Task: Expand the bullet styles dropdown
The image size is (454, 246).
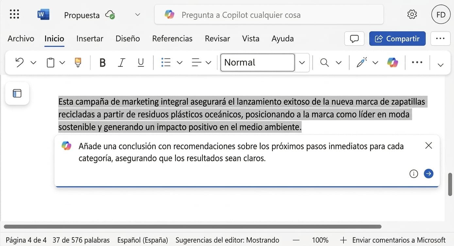Action: 179,63
